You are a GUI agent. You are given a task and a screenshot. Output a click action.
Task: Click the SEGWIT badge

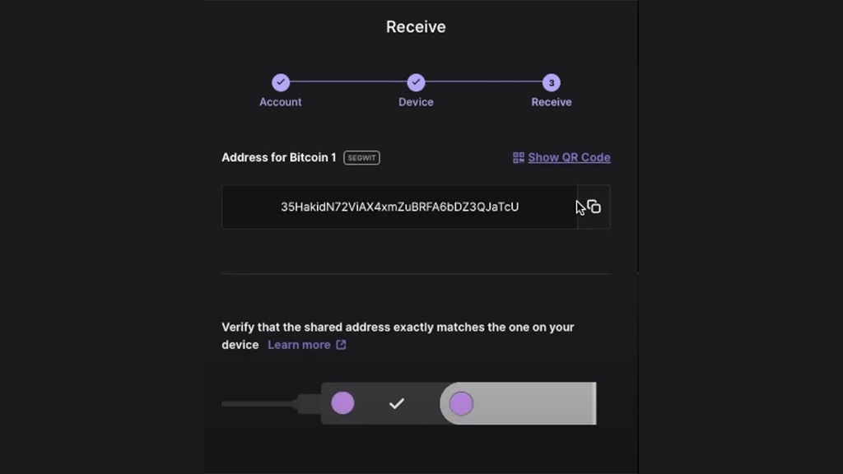click(x=362, y=158)
